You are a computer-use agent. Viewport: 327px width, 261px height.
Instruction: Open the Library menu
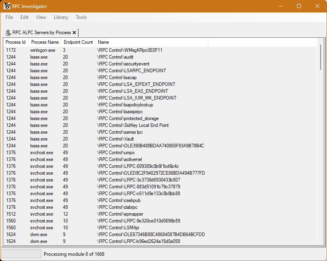(x=61, y=17)
